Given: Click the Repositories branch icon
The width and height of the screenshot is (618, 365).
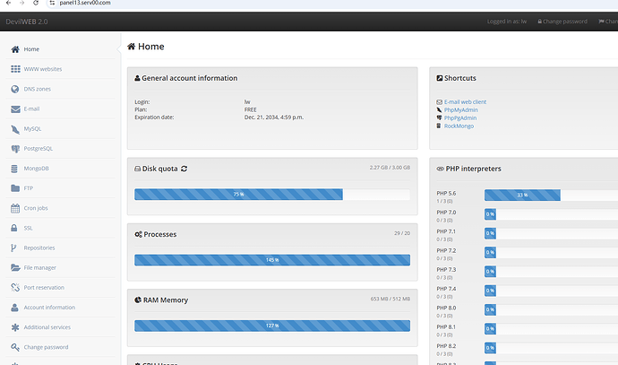Looking at the screenshot, I should click(x=13, y=248).
